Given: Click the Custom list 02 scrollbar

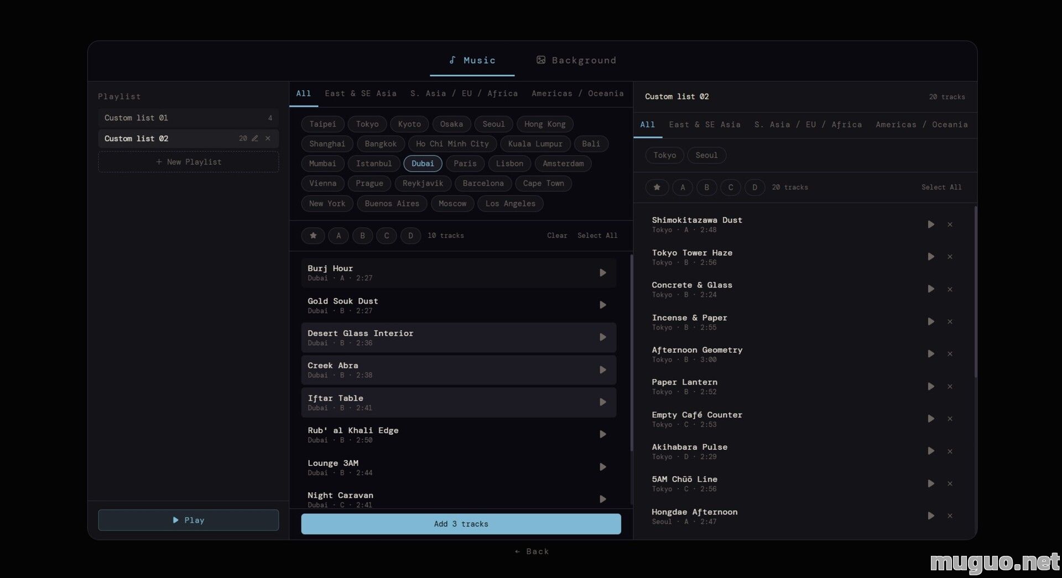Looking at the screenshot, I should tap(975, 292).
